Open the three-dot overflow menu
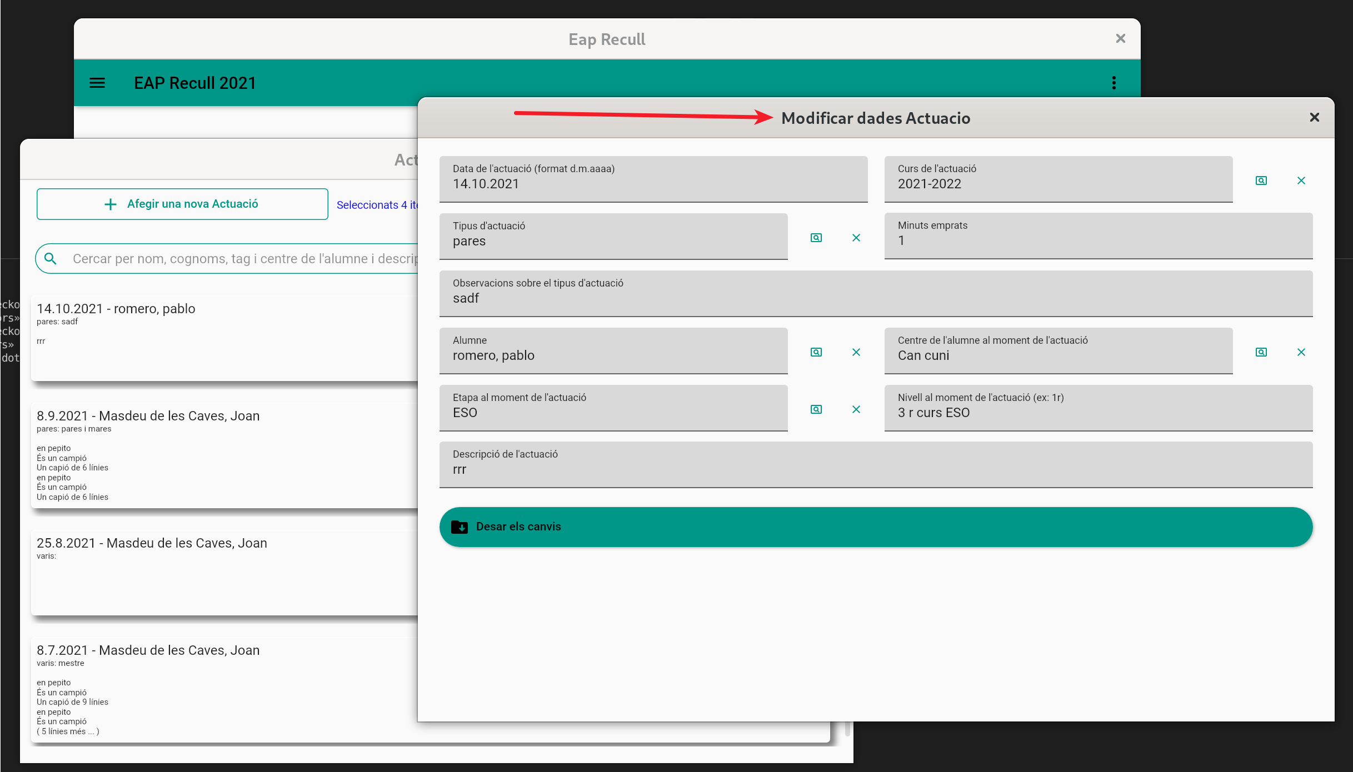 point(1114,83)
